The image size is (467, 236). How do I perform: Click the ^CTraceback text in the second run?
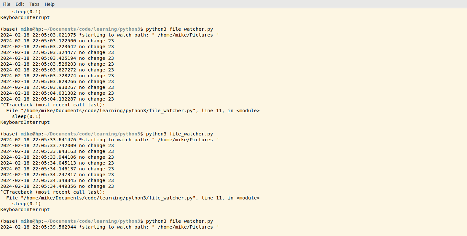[x=17, y=192]
